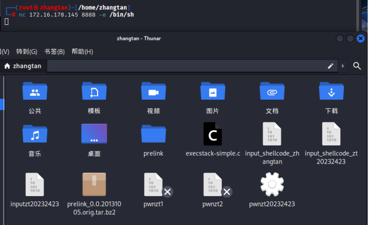Open the 下载 downloads folder
369x225 pixels.
(331, 91)
